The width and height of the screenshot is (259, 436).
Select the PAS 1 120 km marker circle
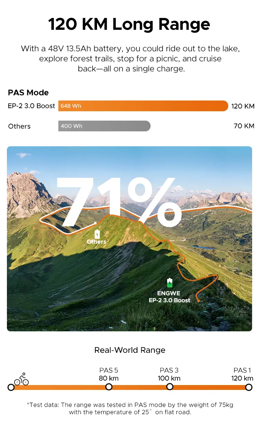point(249,387)
